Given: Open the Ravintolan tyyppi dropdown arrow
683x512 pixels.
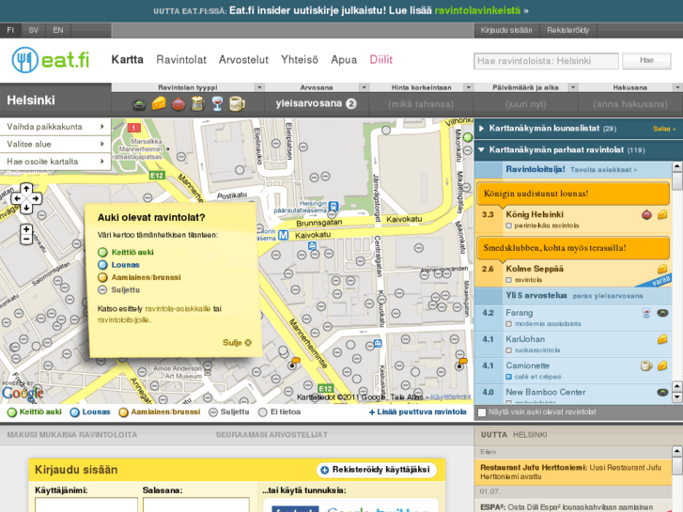Looking at the screenshot, I should tap(259, 87).
